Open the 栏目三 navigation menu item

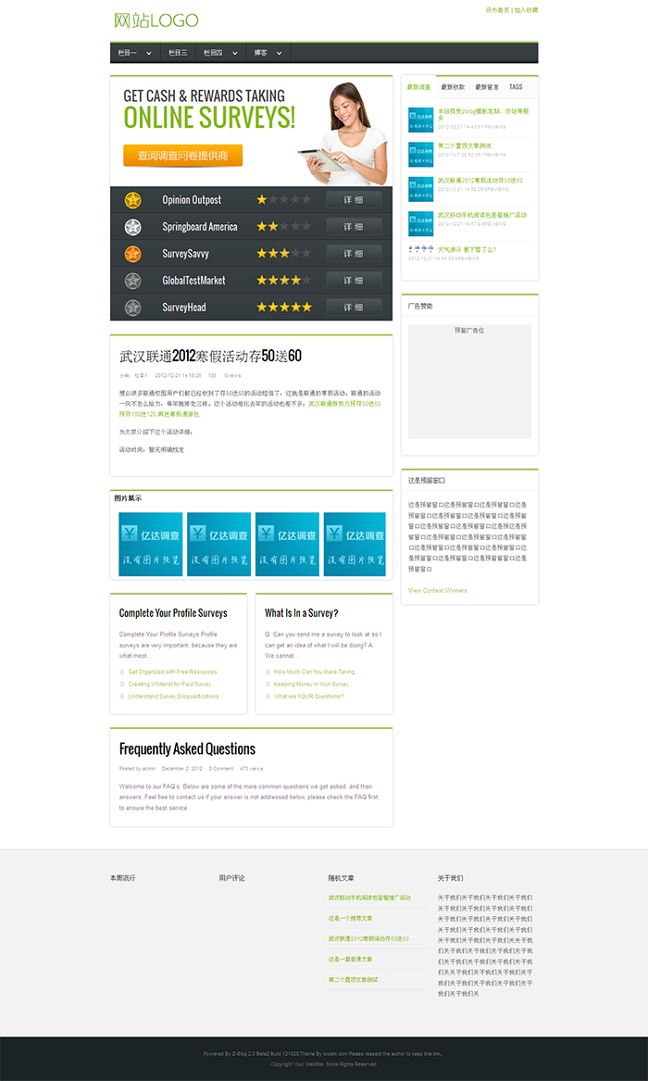point(179,53)
